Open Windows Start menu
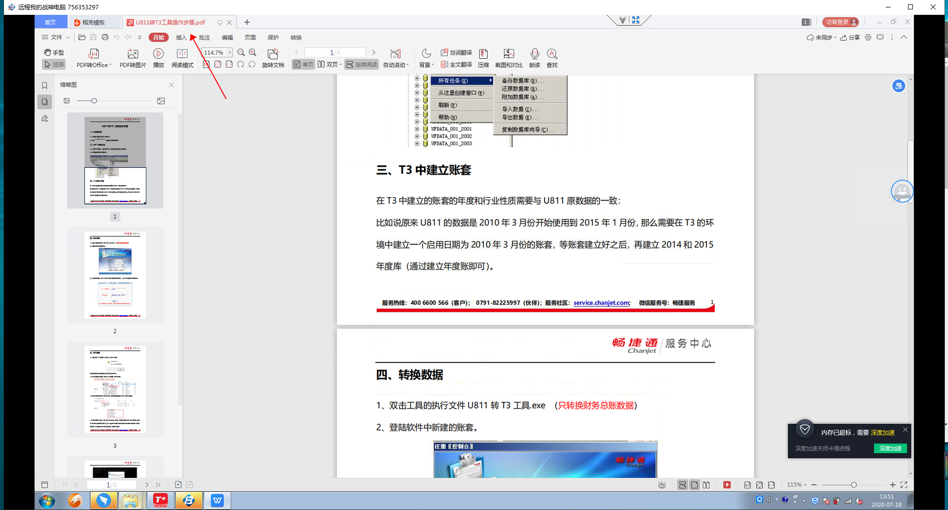Image resolution: width=948 pixels, height=510 pixels. pos(47,501)
